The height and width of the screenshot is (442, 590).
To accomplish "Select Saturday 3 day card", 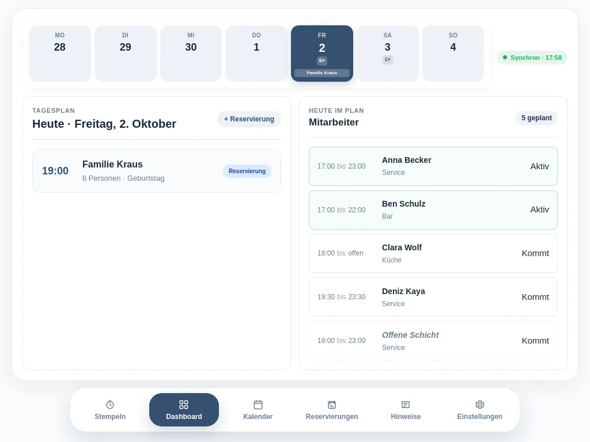I will (x=388, y=54).
